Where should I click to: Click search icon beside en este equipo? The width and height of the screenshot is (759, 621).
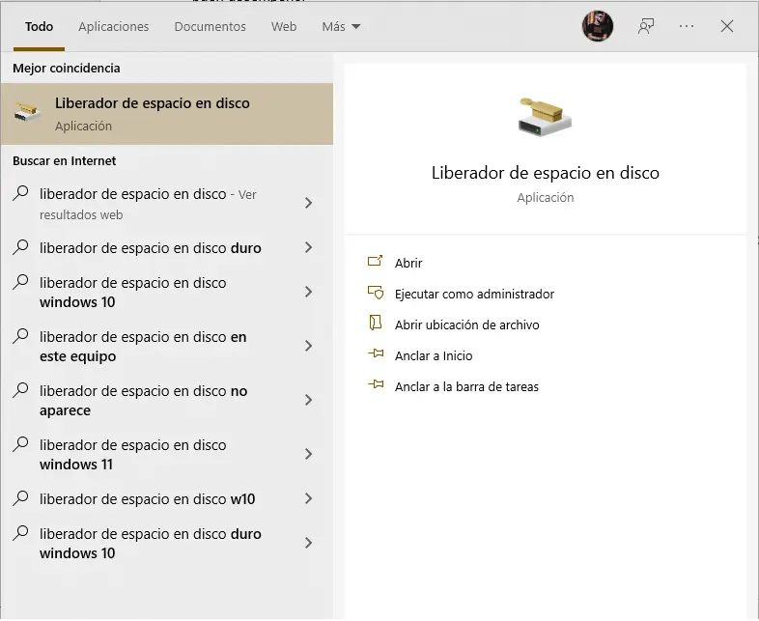[21, 336]
